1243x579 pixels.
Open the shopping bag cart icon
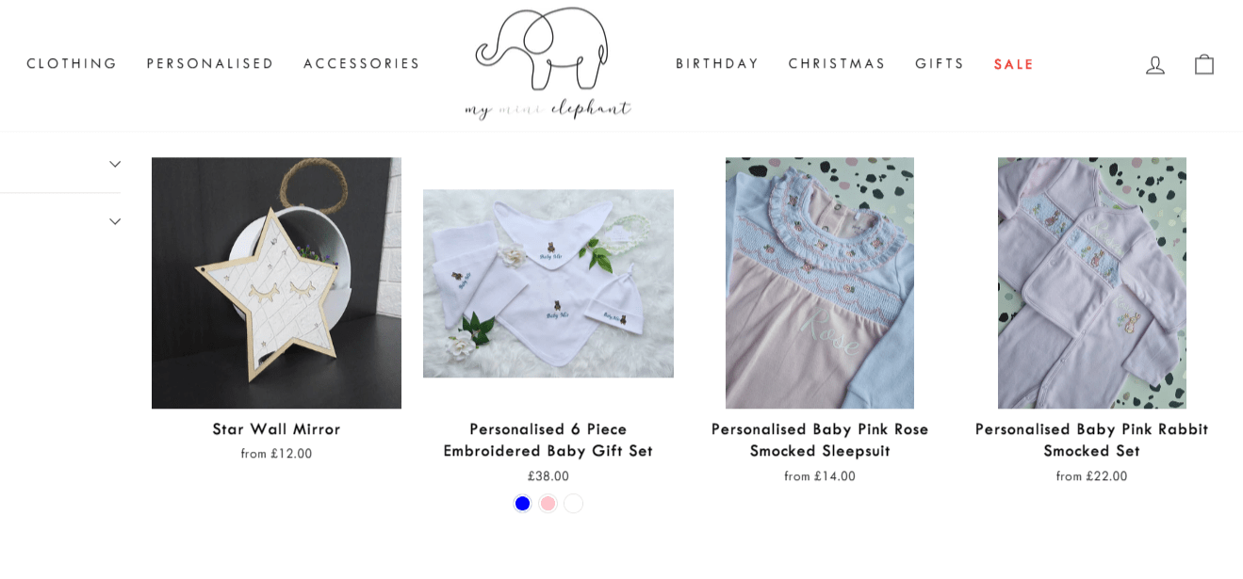pyautogui.click(x=1204, y=64)
